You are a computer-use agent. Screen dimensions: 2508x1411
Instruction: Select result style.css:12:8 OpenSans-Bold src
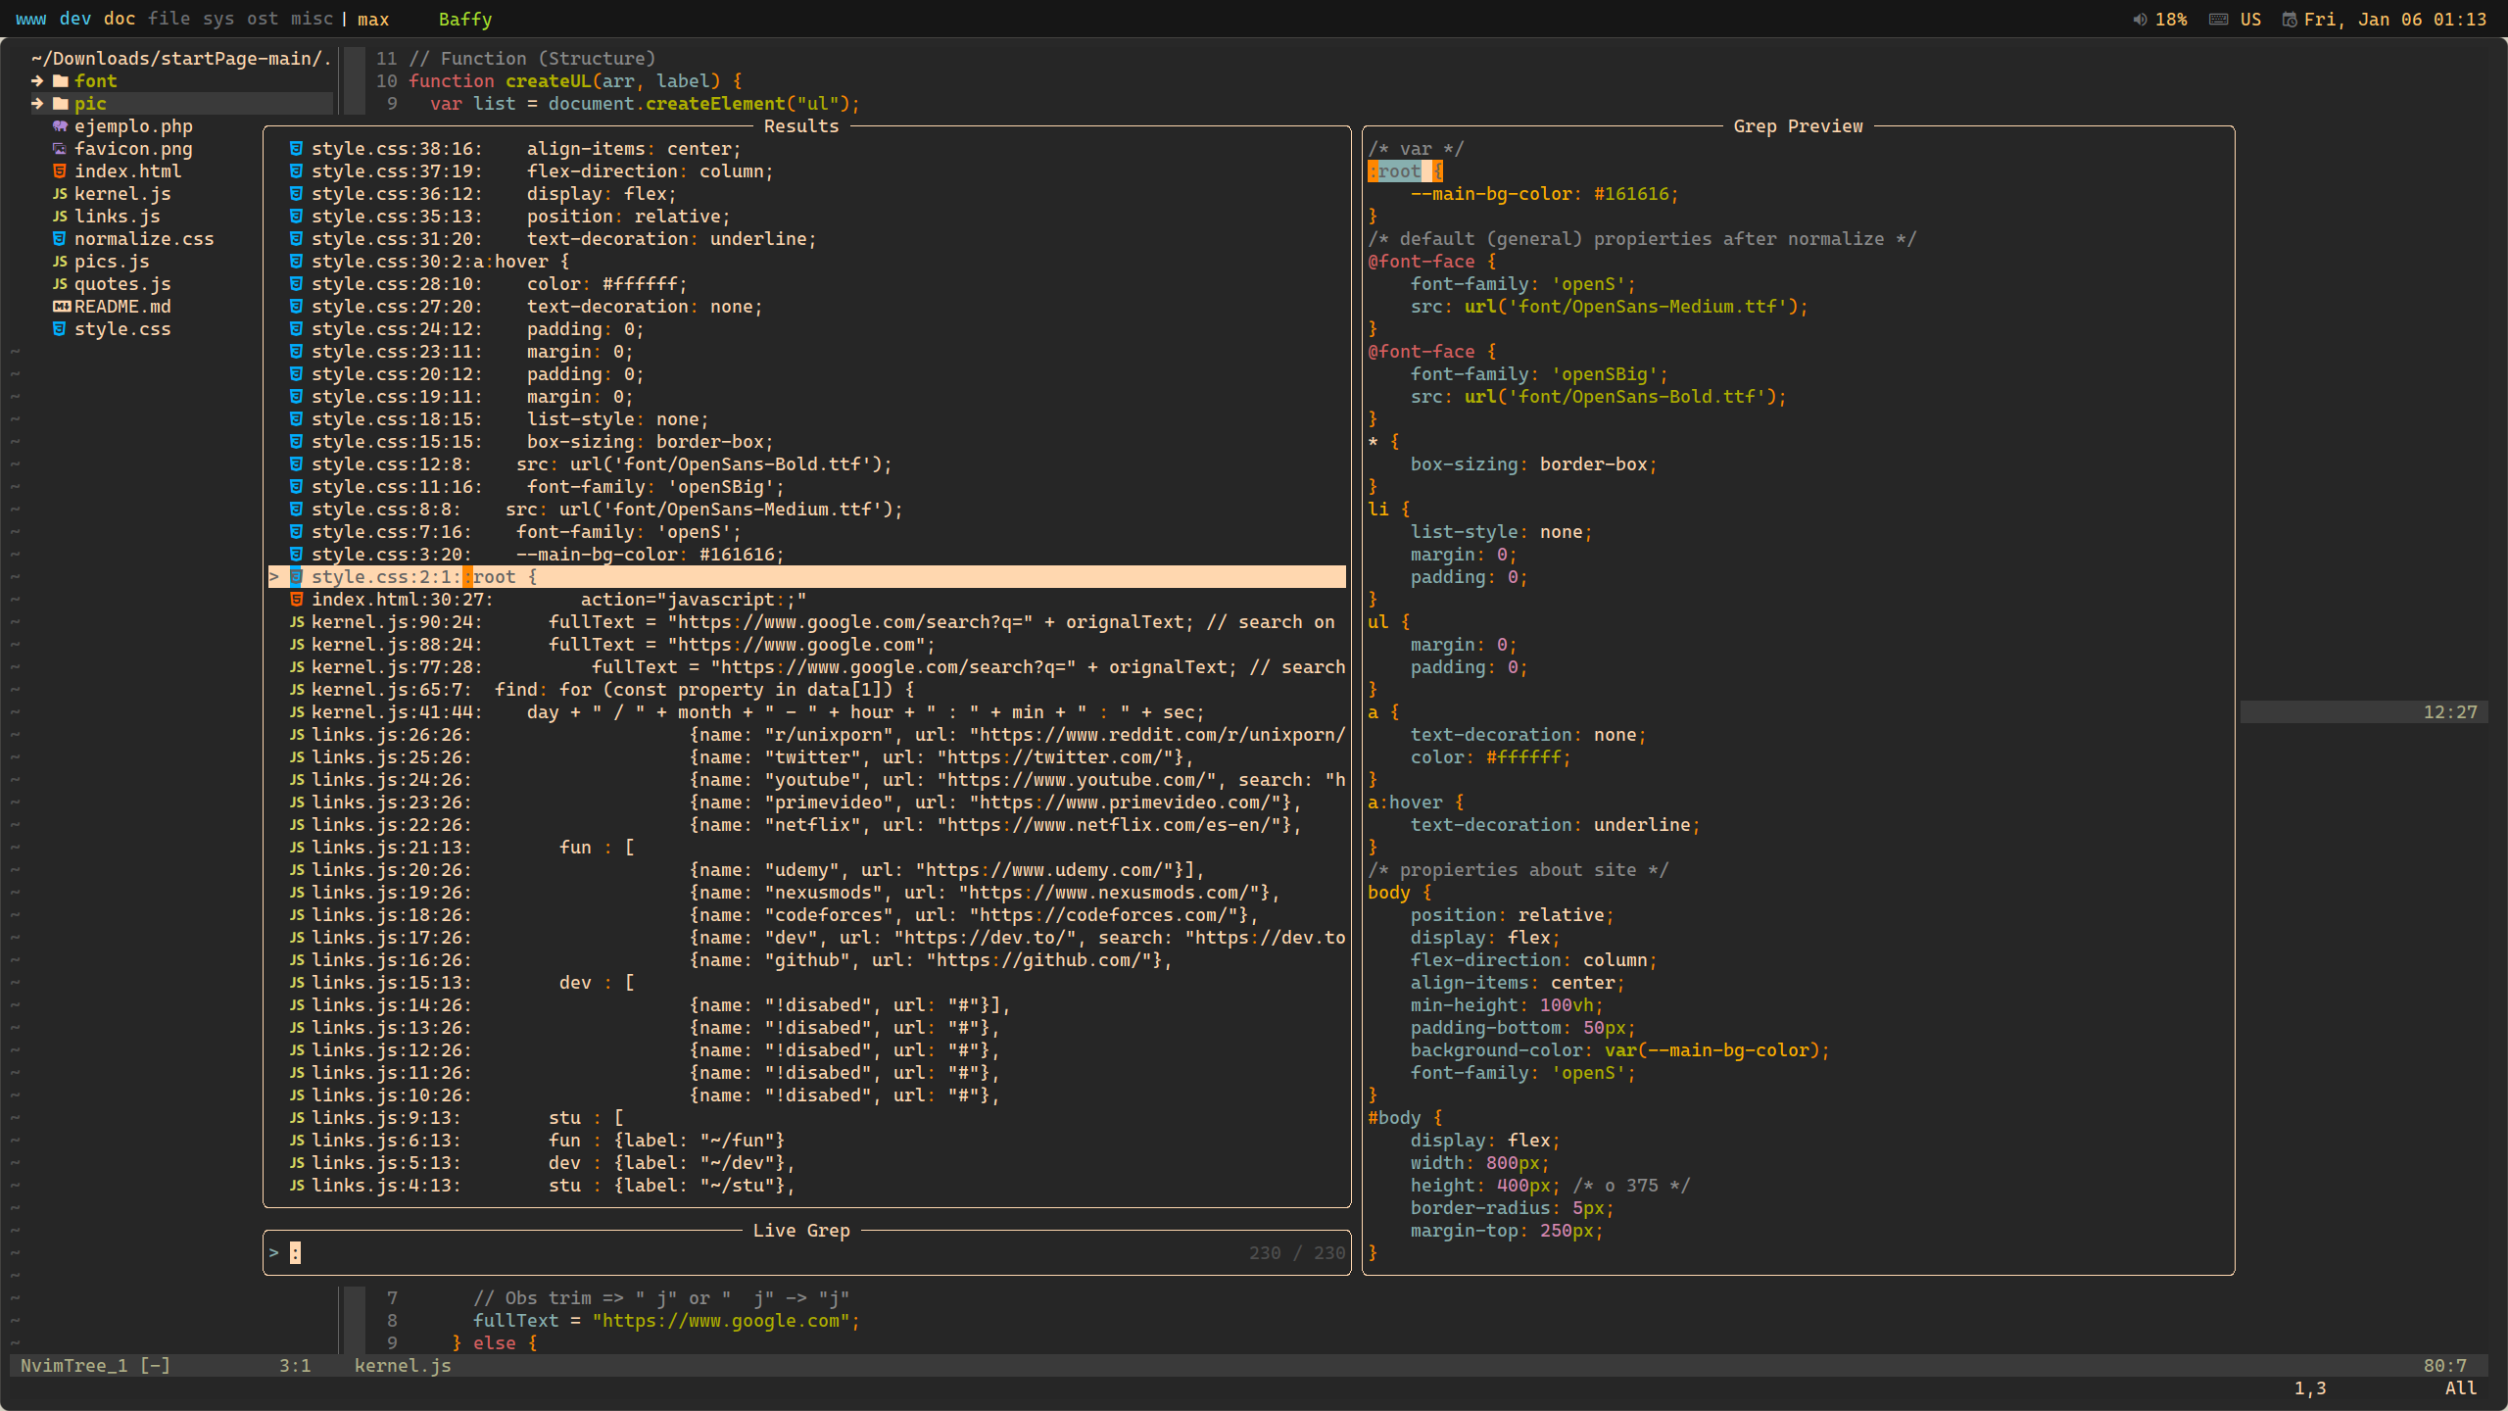806,464
